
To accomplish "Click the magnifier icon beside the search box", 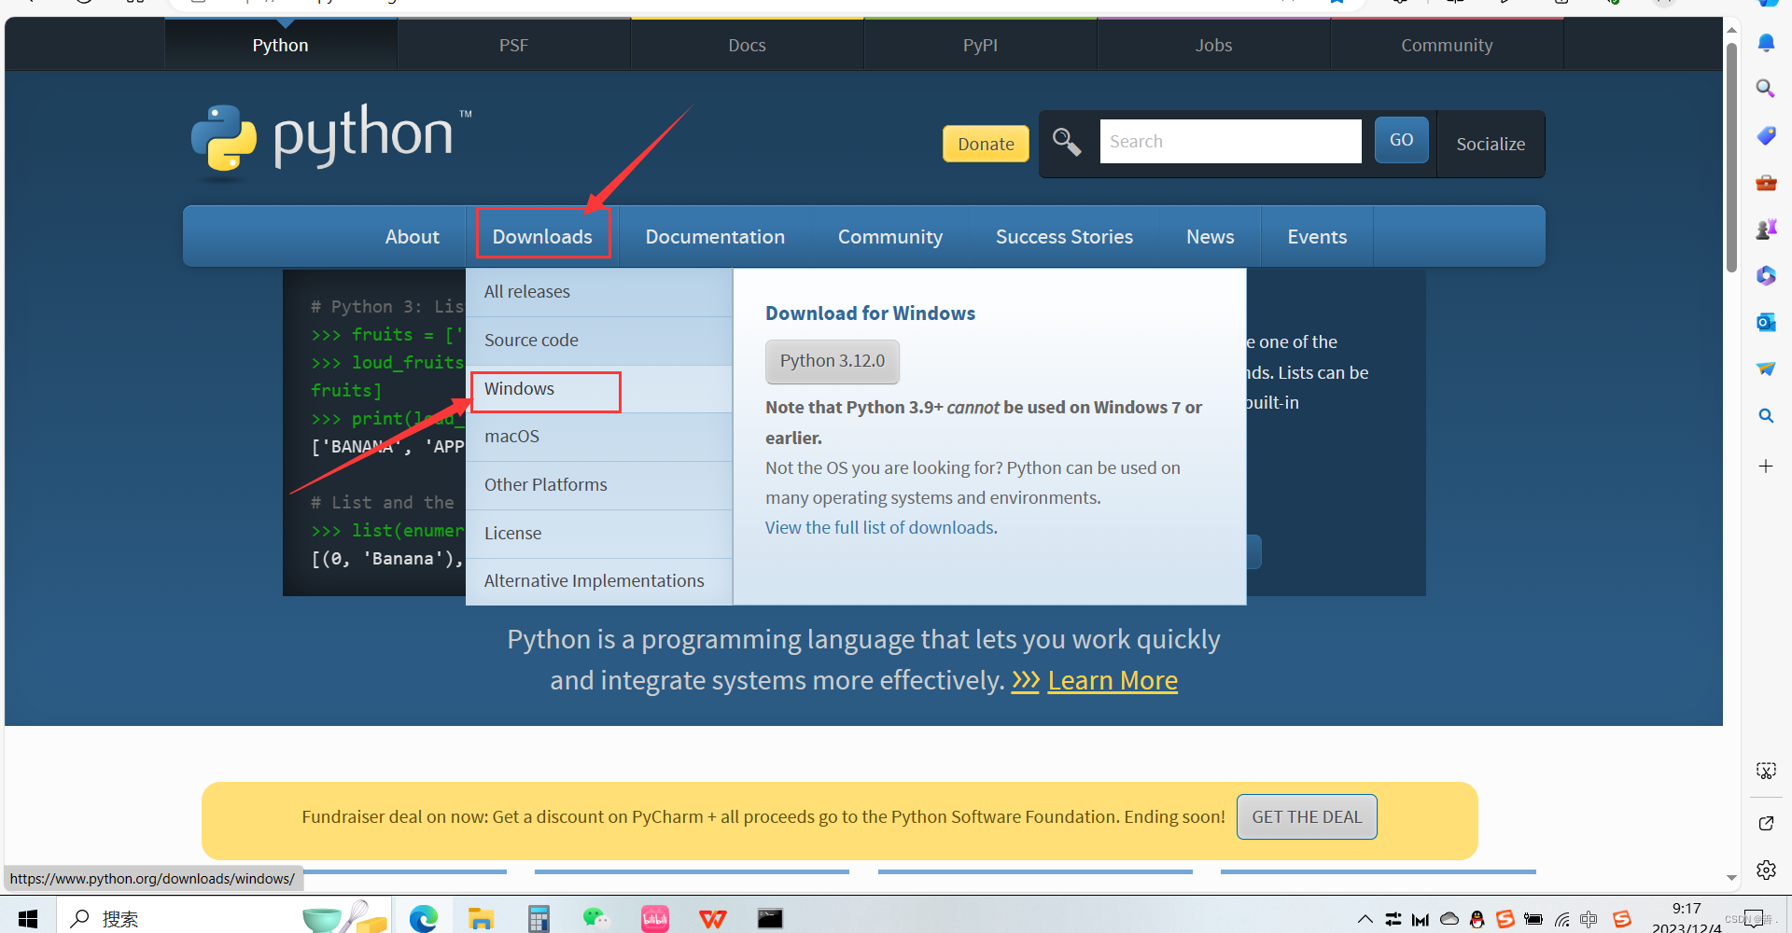I will [1067, 142].
